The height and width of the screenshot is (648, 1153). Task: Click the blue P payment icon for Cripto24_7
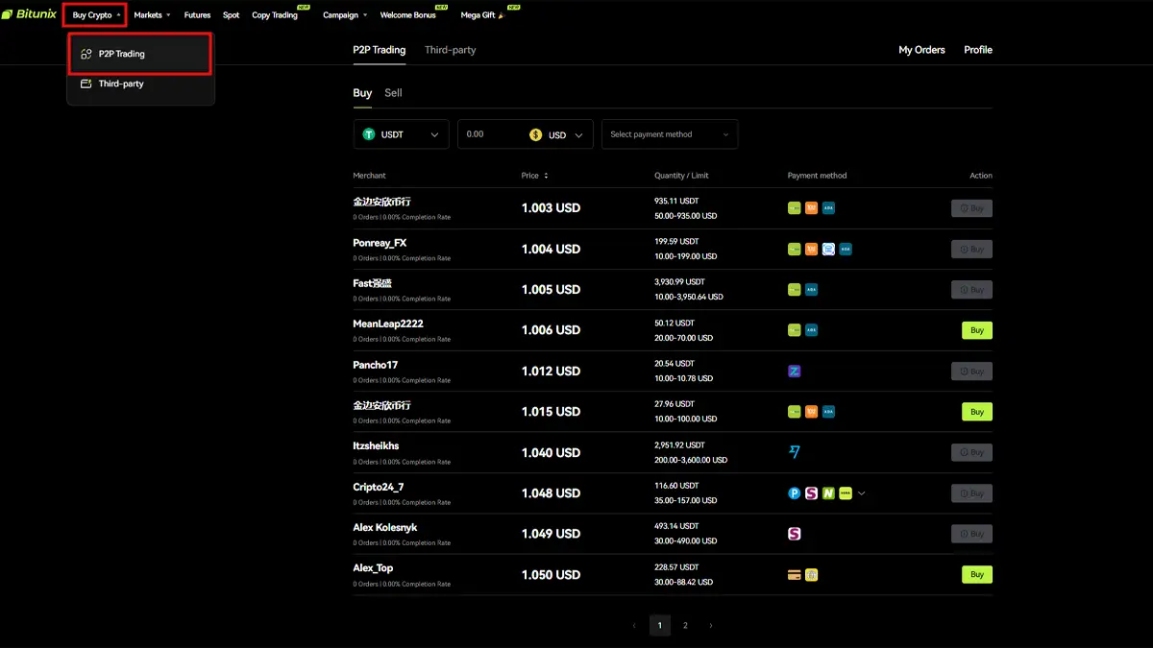coord(794,493)
